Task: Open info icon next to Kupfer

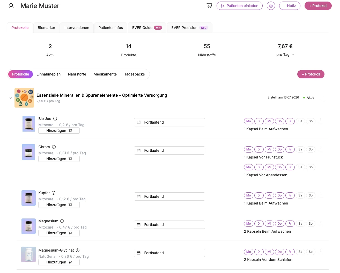Action: pos(54,193)
